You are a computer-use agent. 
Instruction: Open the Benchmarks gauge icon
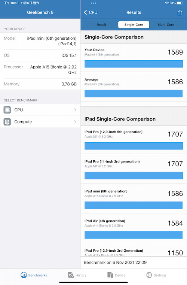pos(24,275)
